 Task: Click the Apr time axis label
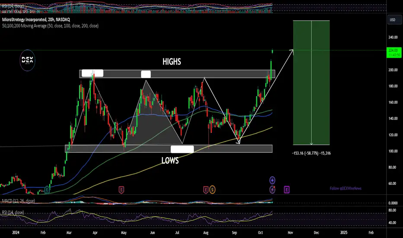point(95,233)
